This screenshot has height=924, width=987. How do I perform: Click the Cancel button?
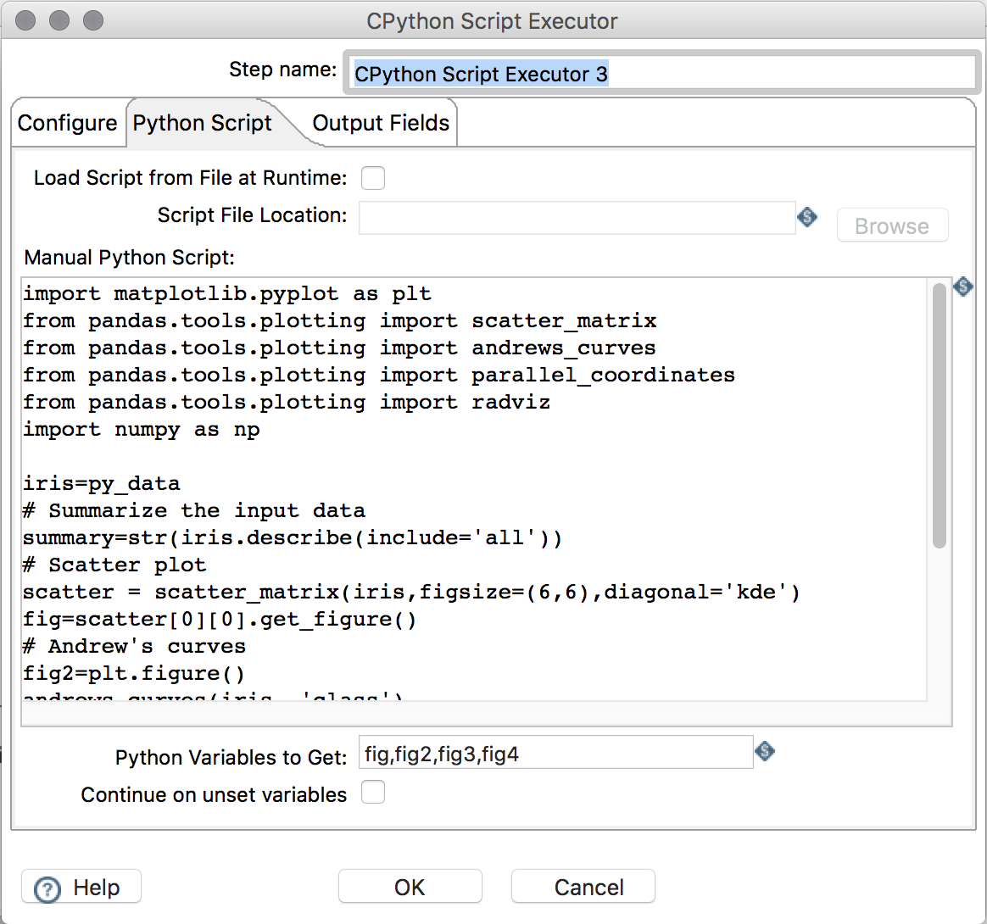coord(589,887)
